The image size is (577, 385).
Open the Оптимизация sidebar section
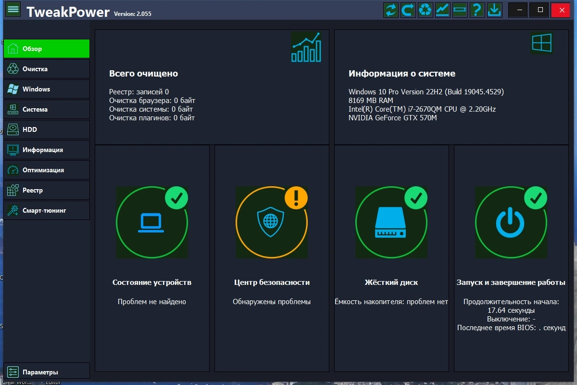[x=47, y=170]
